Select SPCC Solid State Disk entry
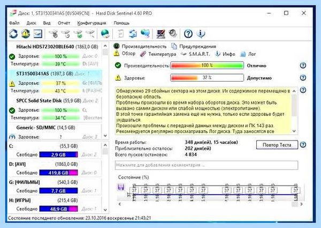 pyautogui.click(x=55, y=109)
